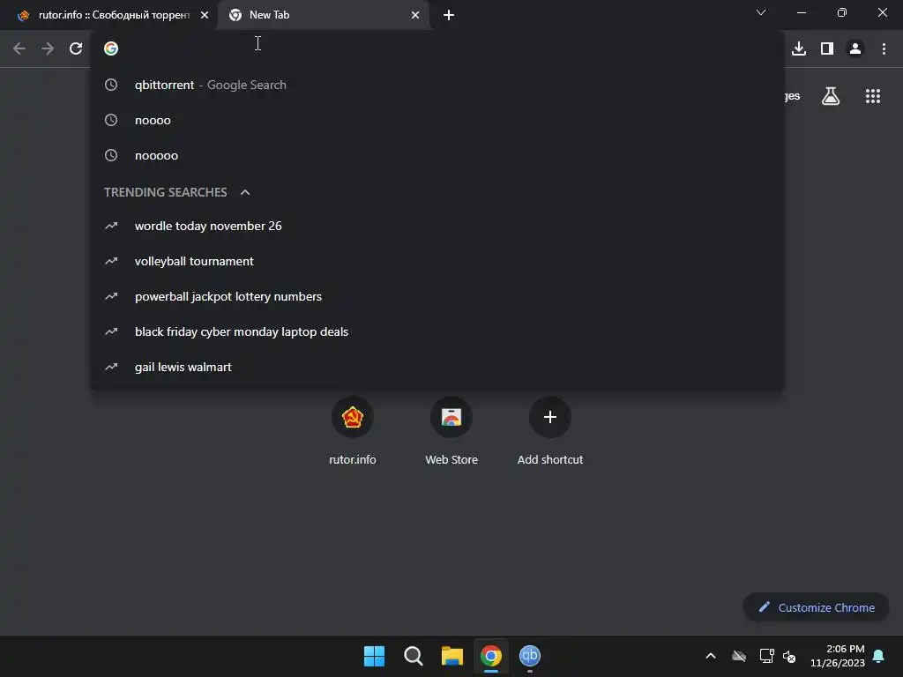This screenshot has height=677, width=903.
Task: Close the New Tab tab
Action: pyautogui.click(x=415, y=15)
